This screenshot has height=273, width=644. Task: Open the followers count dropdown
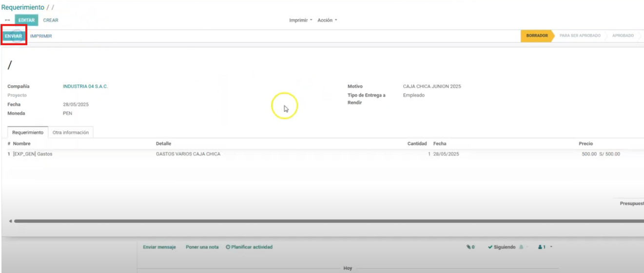click(545, 247)
